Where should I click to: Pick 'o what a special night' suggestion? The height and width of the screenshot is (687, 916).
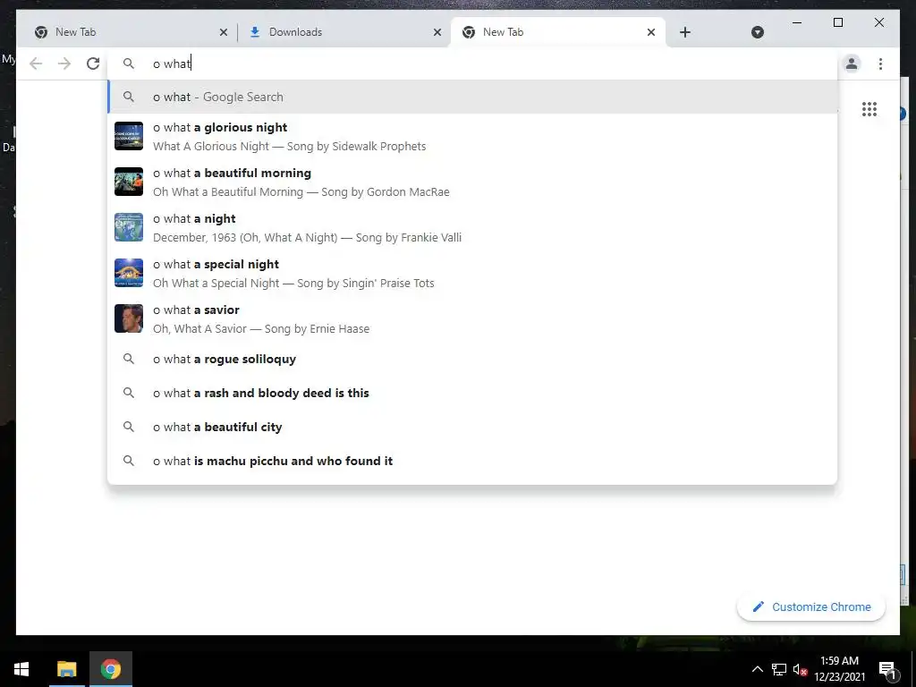point(472,273)
